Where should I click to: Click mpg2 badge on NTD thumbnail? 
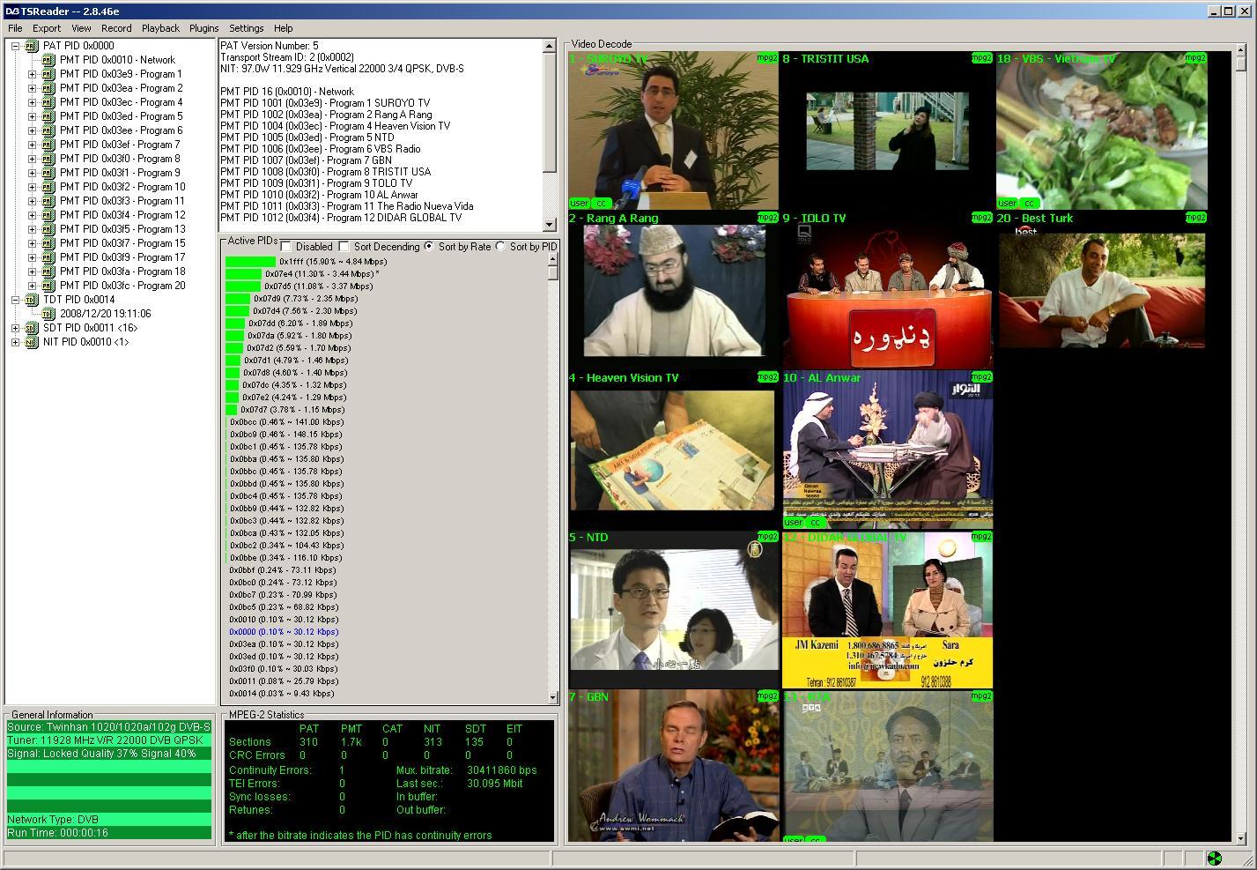(767, 537)
